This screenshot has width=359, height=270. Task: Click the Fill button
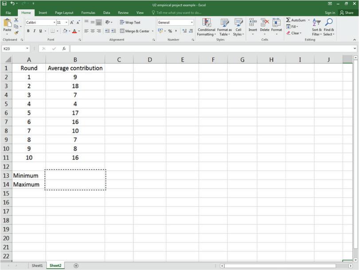292,27
